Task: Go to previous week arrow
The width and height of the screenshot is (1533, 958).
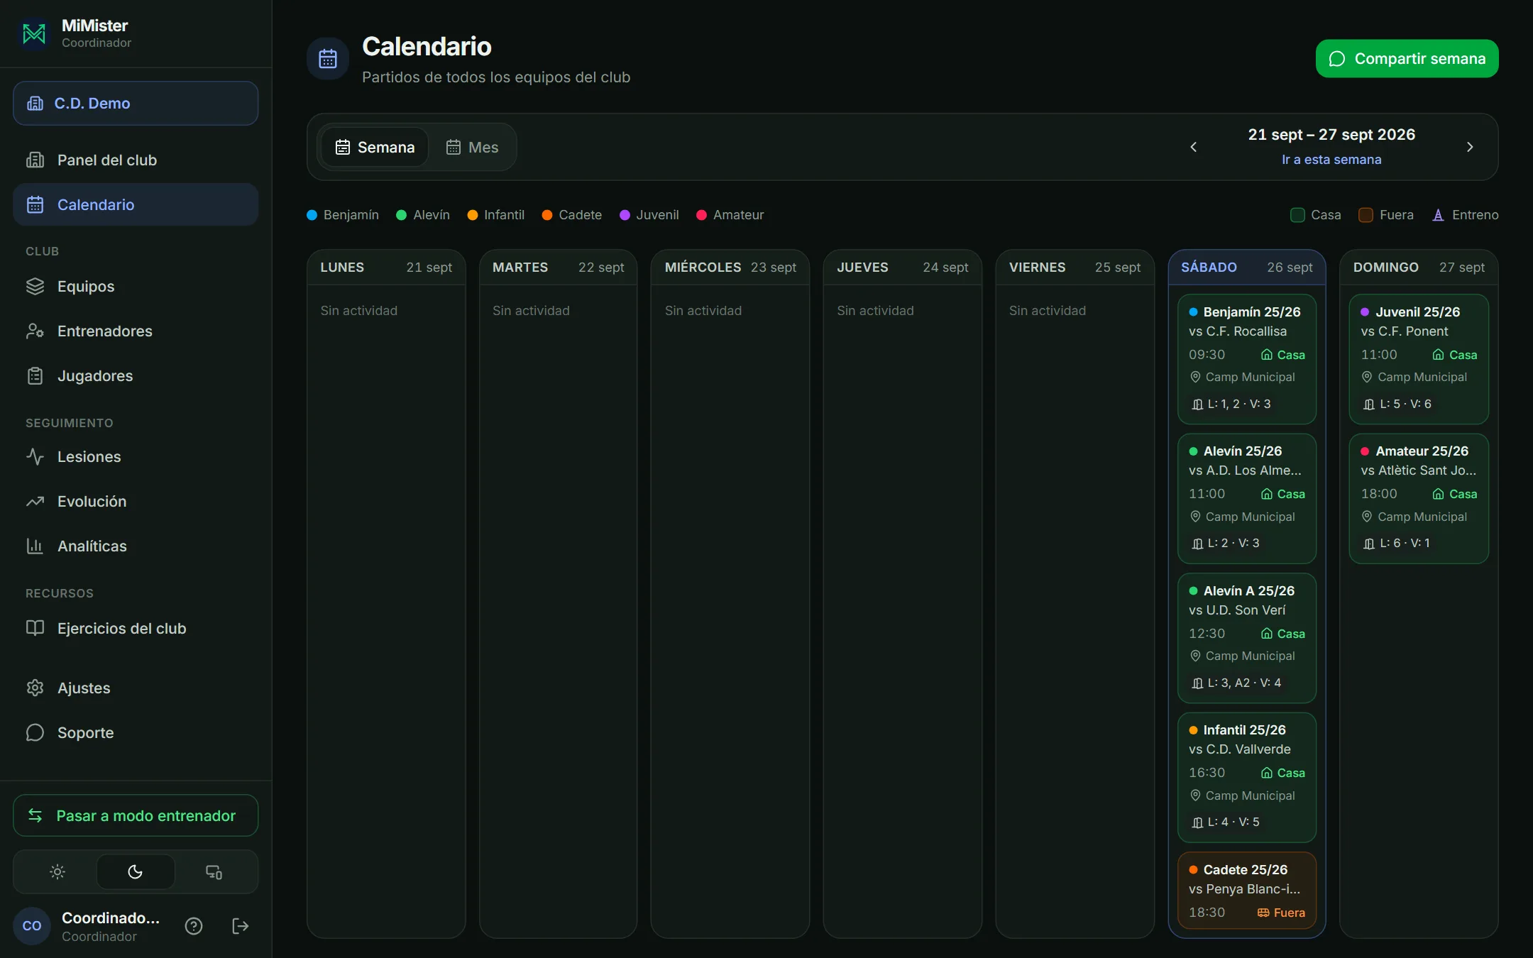Action: coord(1194,147)
